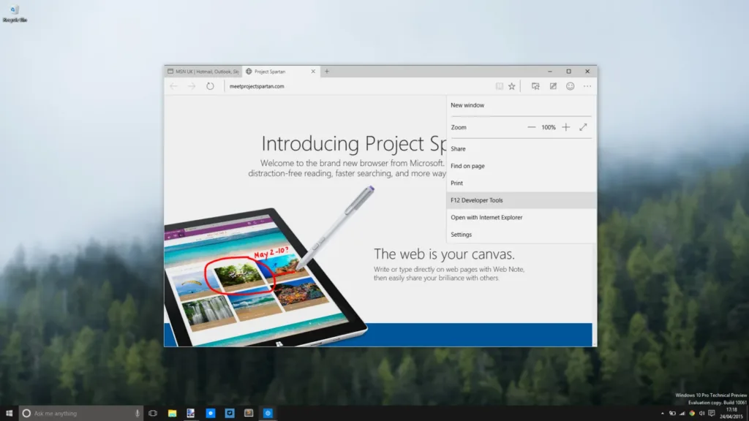Open network signal tray icon
Viewport: 749px width, 421px height.
(682, 414)
